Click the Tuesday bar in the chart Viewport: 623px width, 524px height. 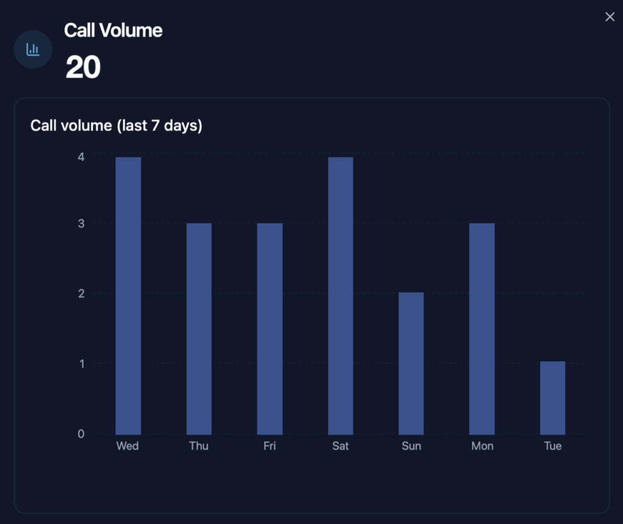(x=552, y=398)
